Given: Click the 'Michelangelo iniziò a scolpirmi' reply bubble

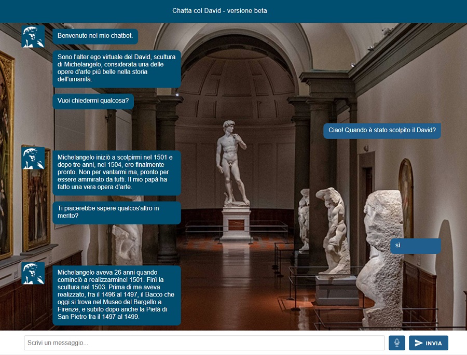Looking at the screenshot, I should tap(116, 172).
